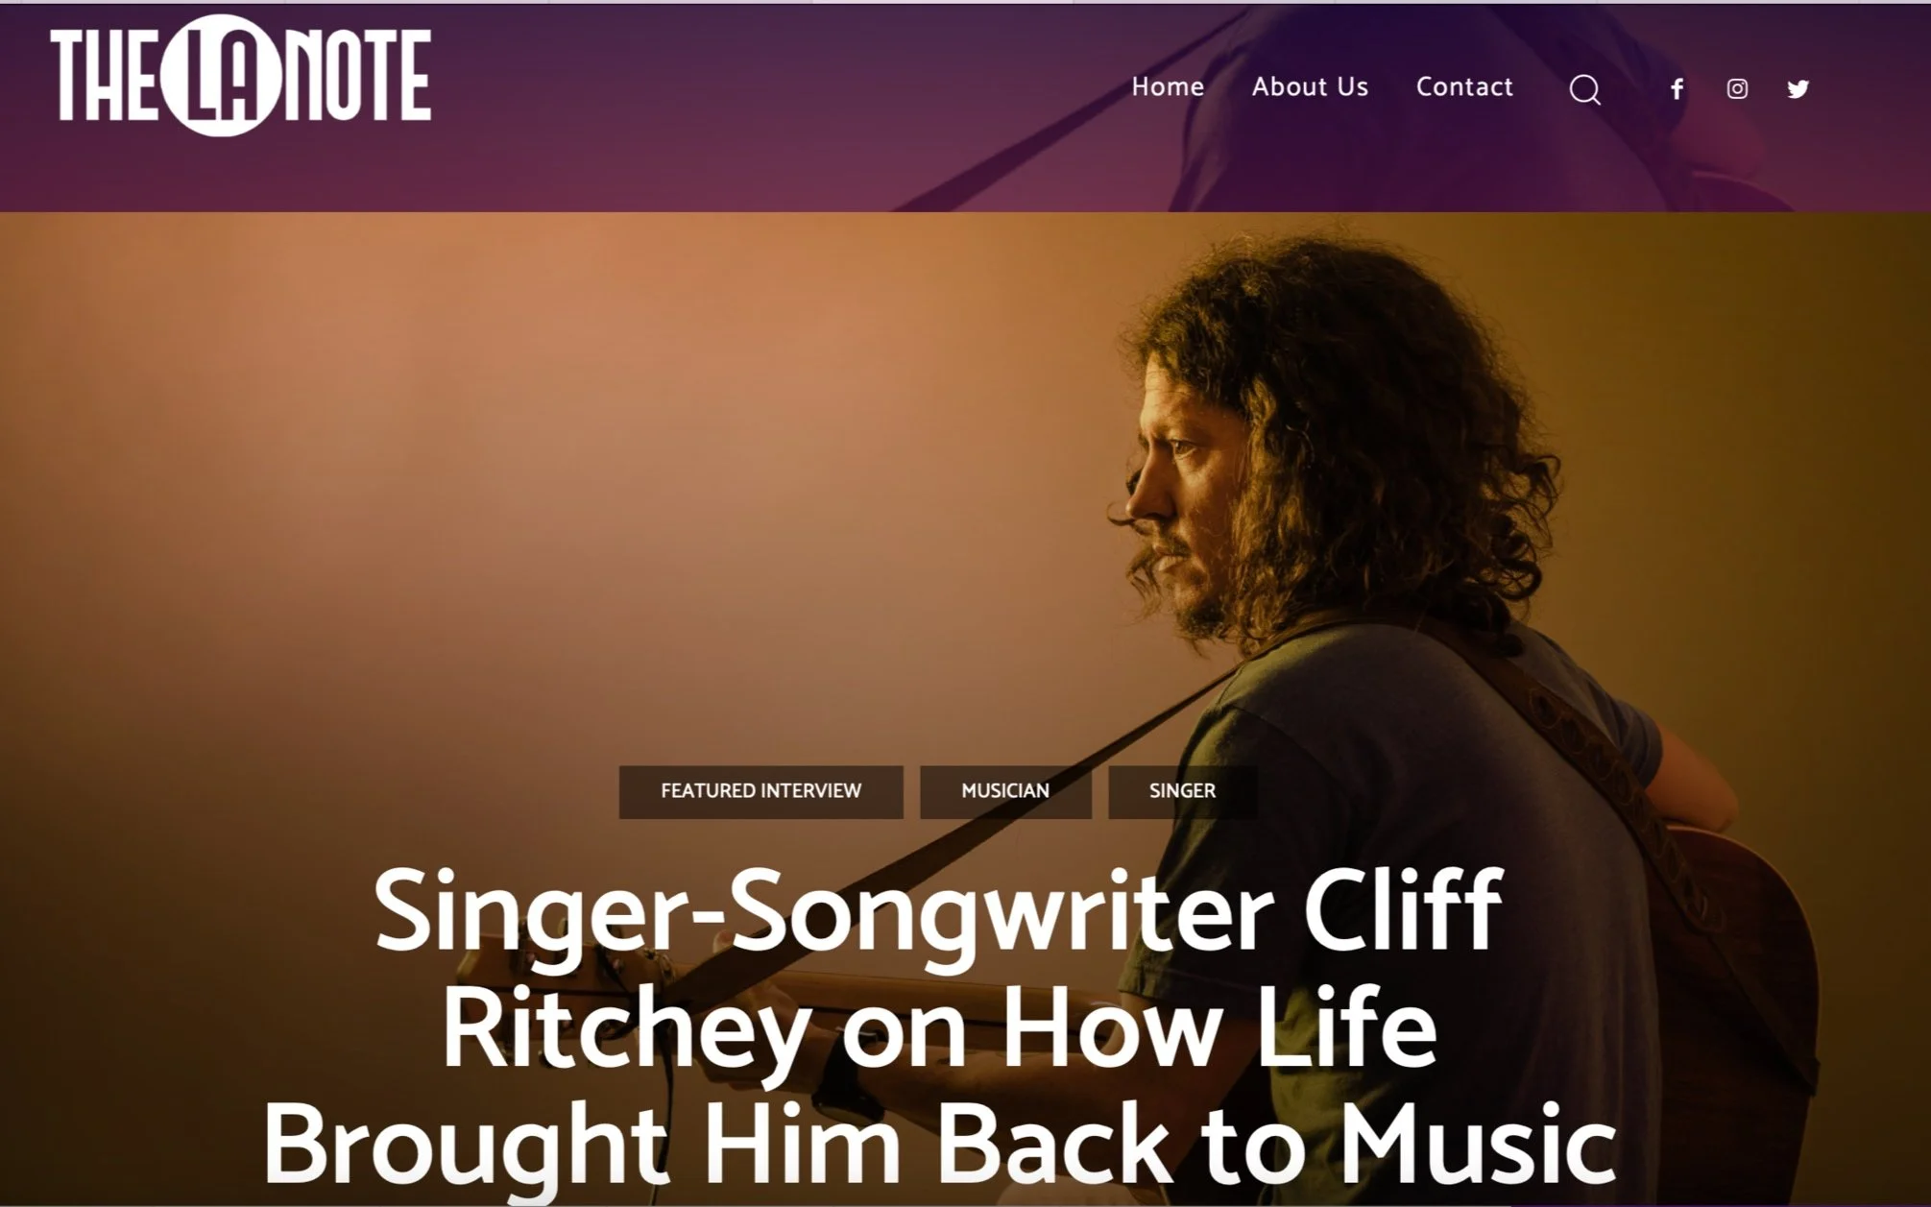Navigate to the Contact page

(1464, 86)
